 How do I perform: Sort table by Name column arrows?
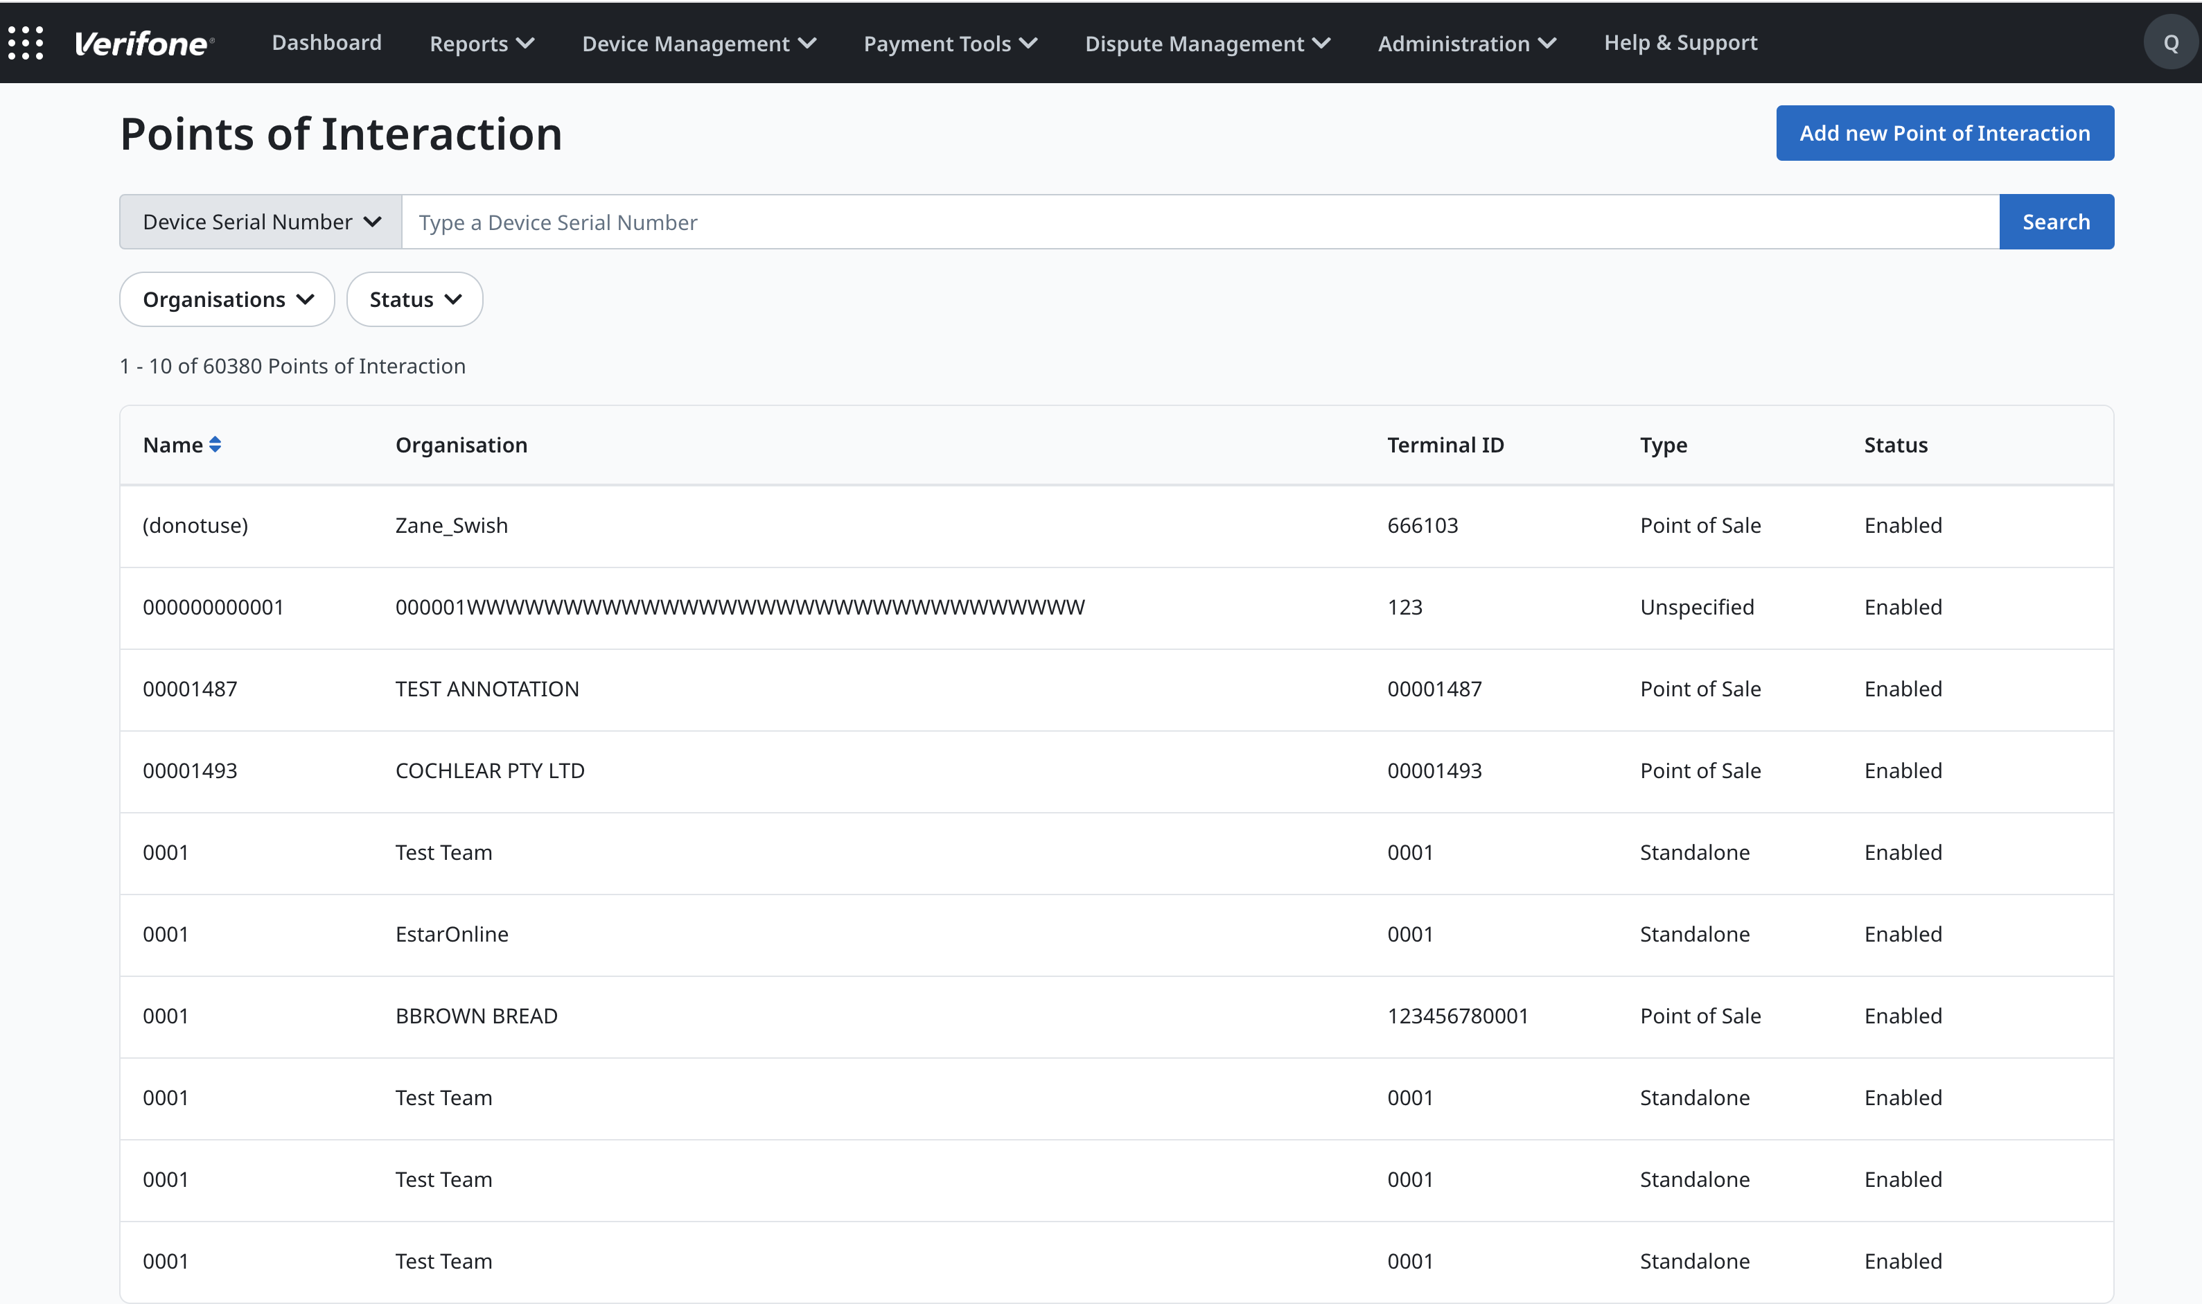click(214, 445)
